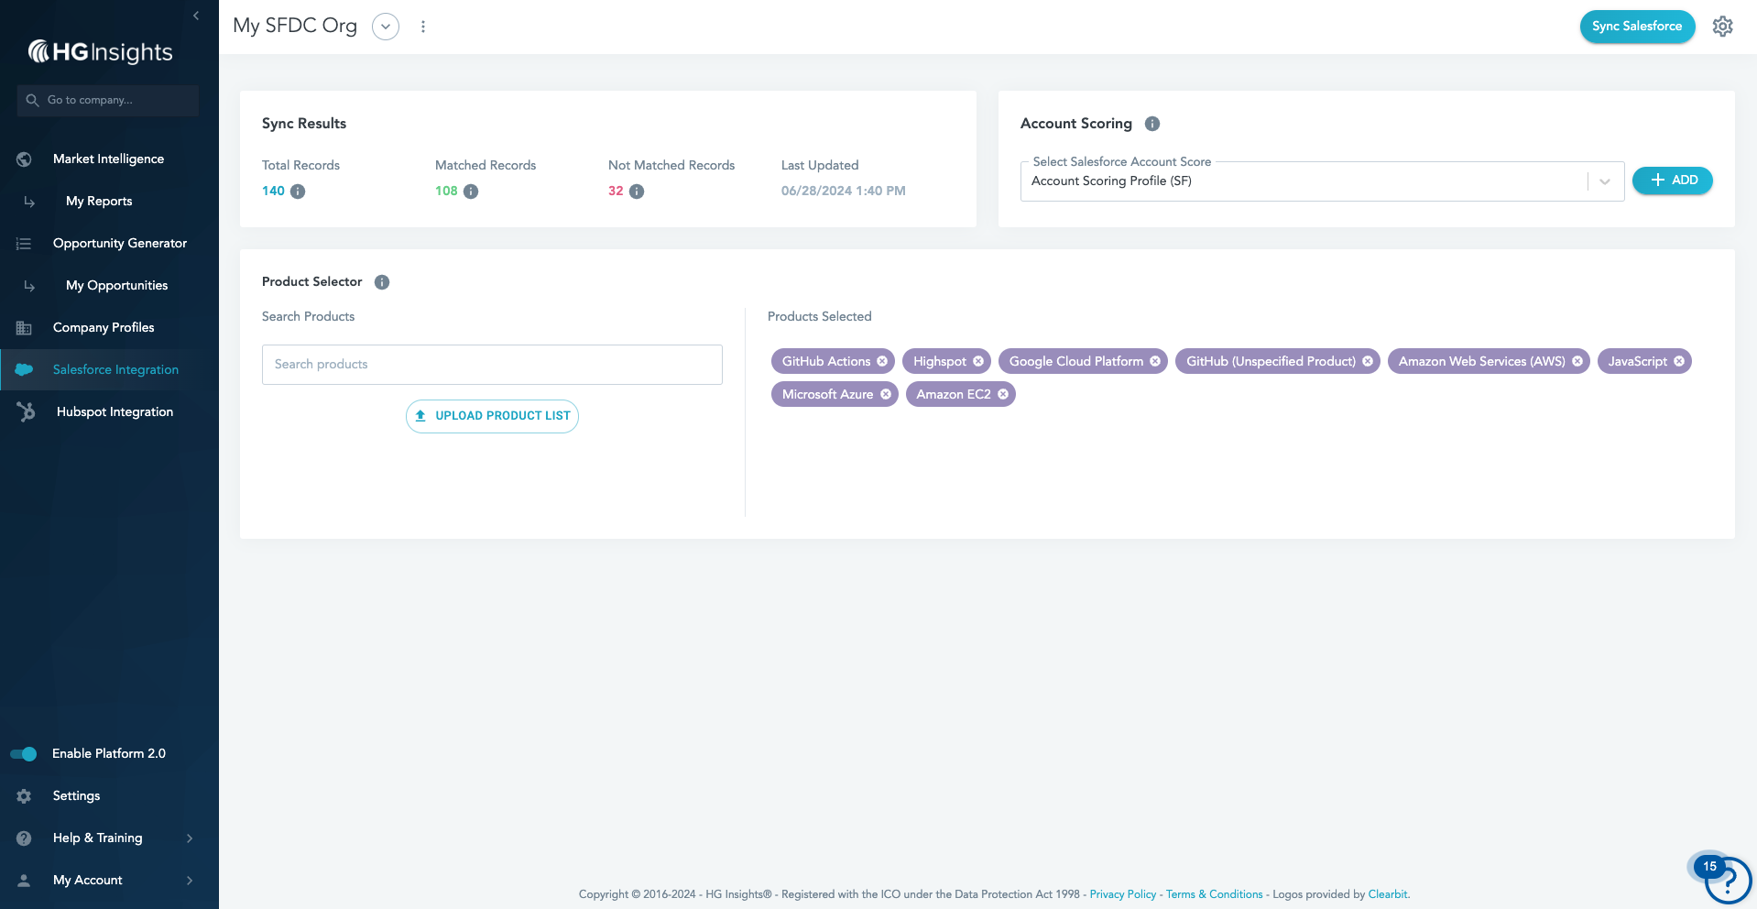Image resolution: width=1757 pixels, height=909 pixels.
Task: Click the Product Selector info icon
Action: coord(382,282)
